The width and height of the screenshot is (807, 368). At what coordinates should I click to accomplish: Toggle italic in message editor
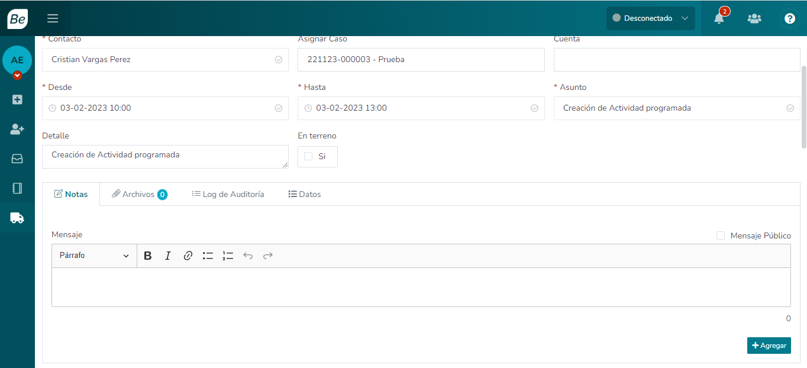pyautogui.click(x=168, y=256)
